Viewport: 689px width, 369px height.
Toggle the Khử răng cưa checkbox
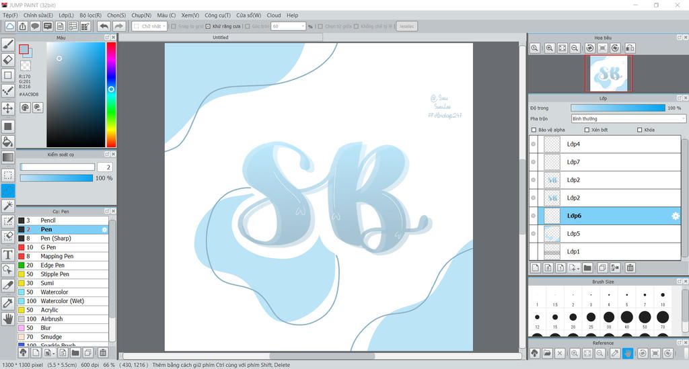[208, 26]
